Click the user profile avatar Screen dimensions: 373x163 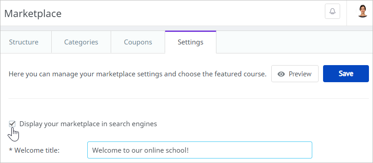coord(363,11)
